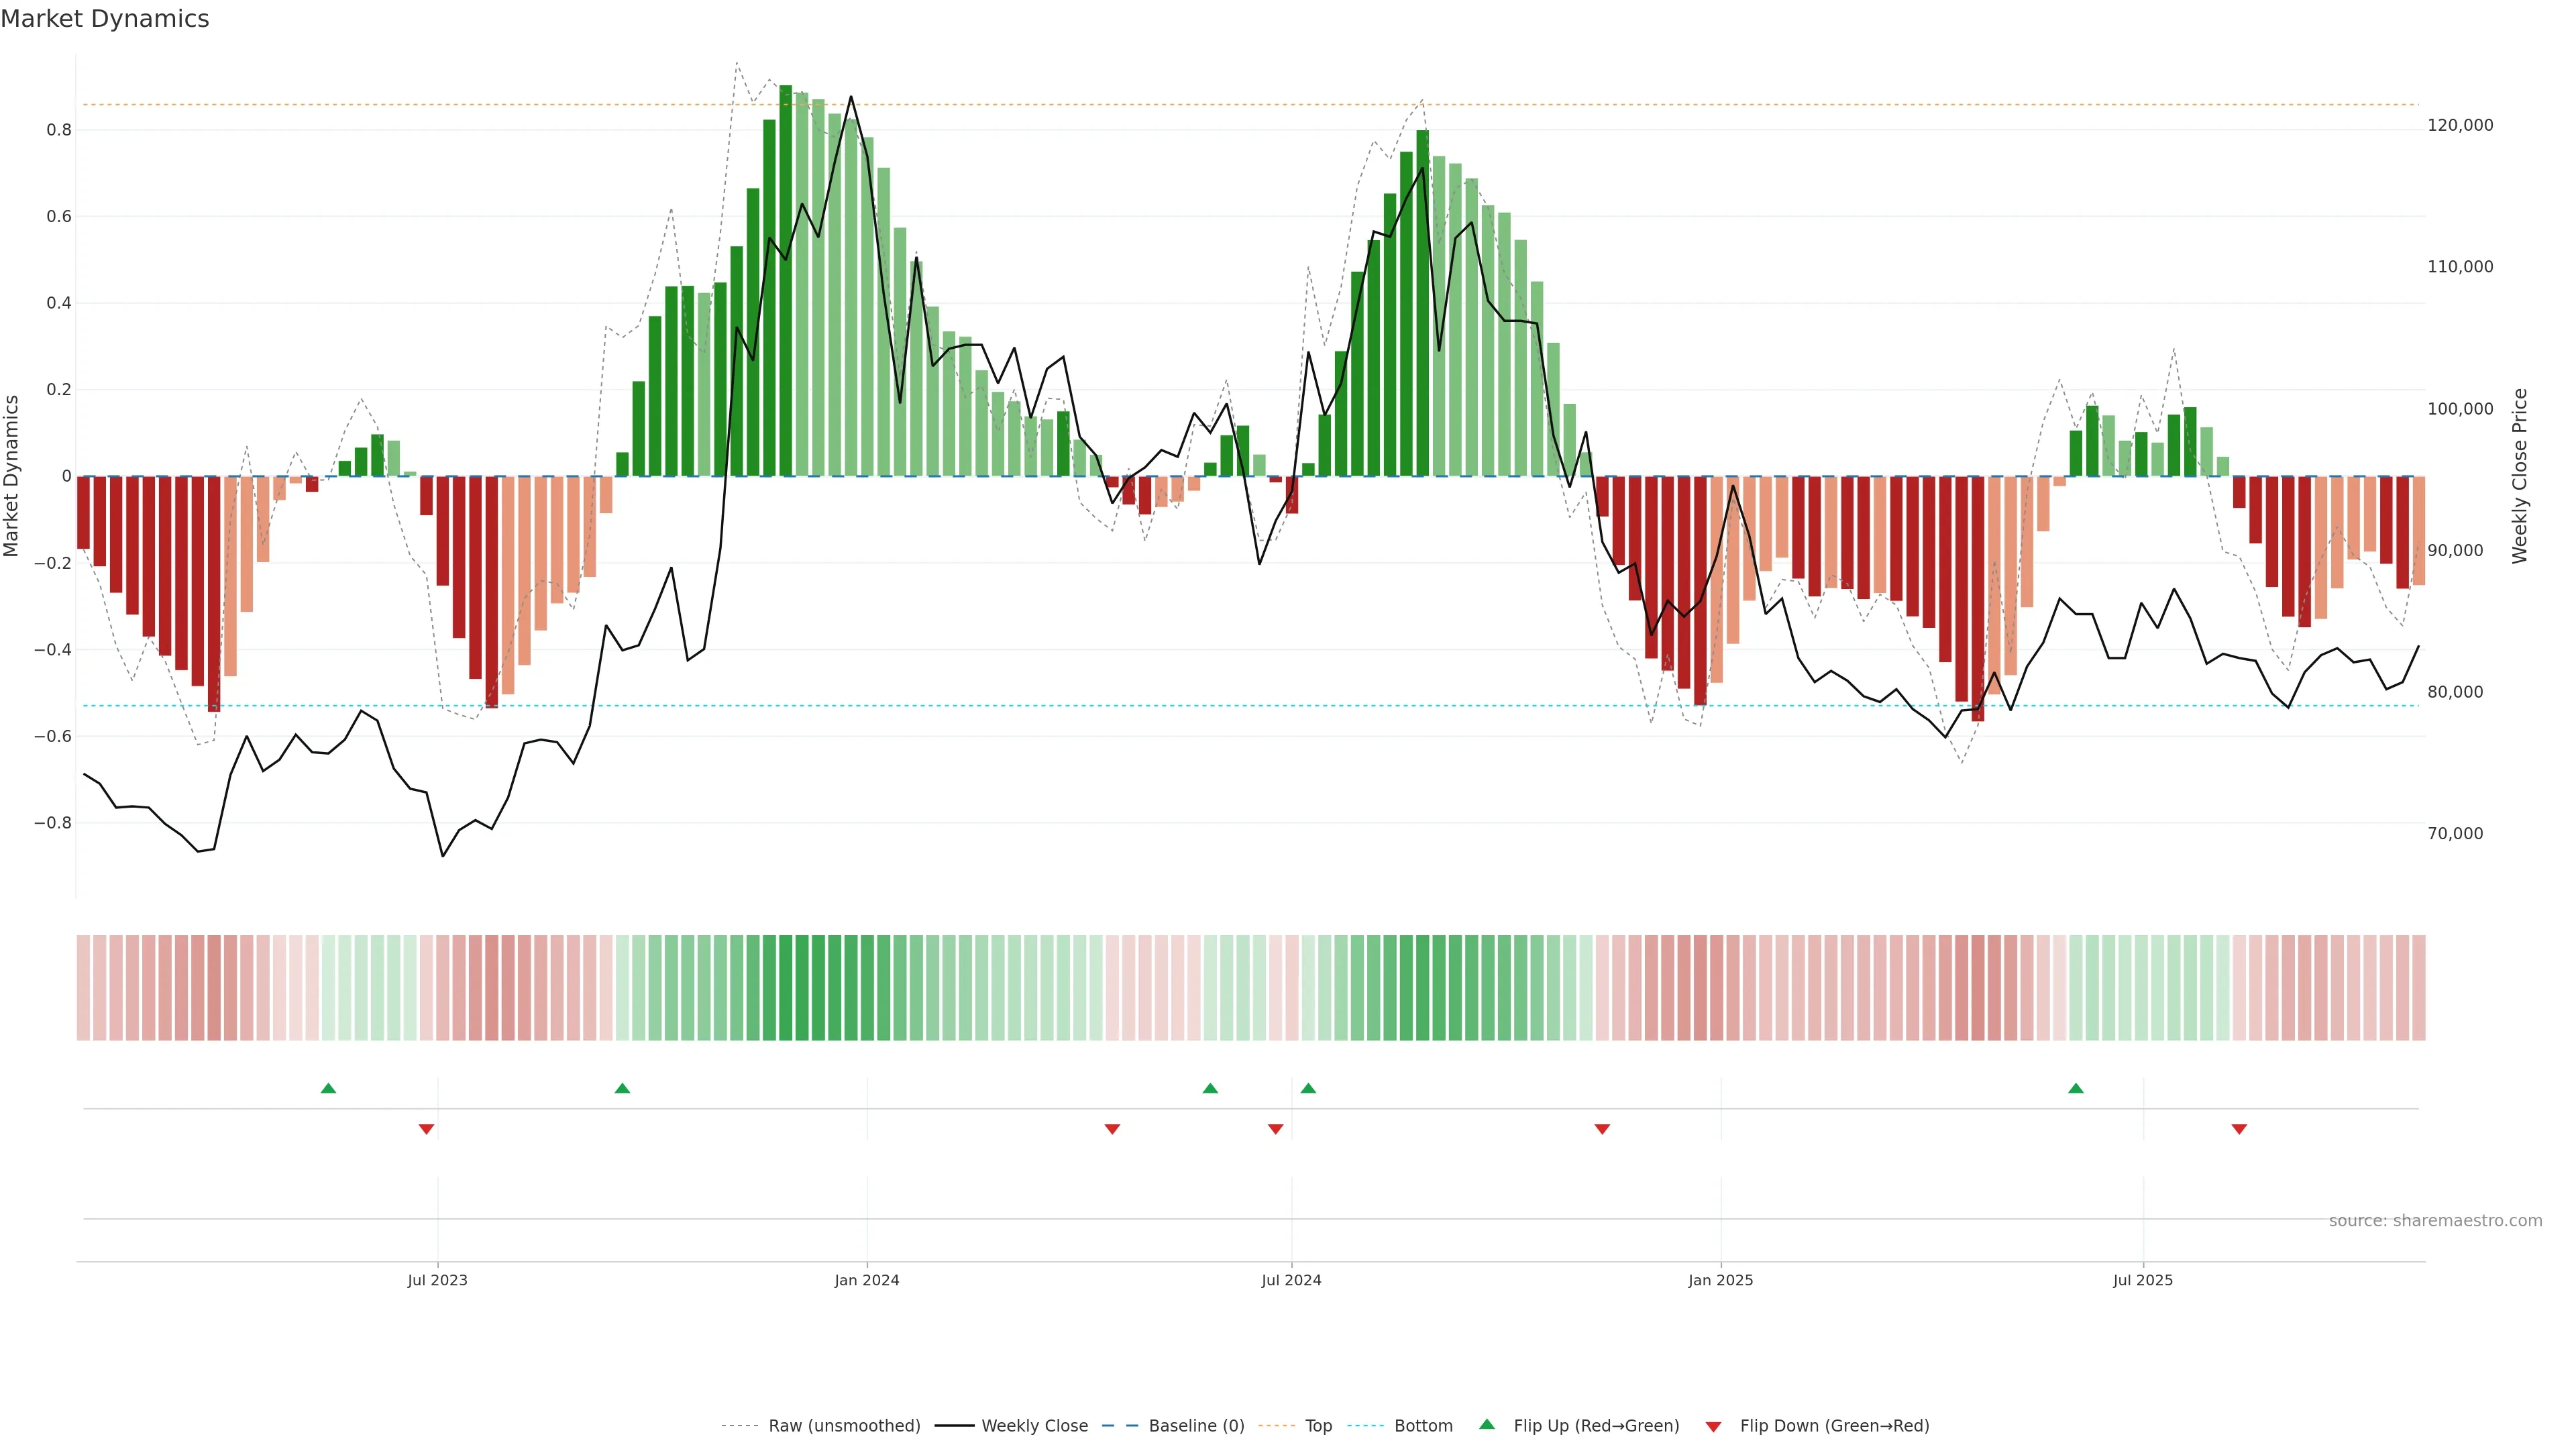Click the Flip Down triangle between Jul 2024 and Jan 2025

coord(1602,1129)
